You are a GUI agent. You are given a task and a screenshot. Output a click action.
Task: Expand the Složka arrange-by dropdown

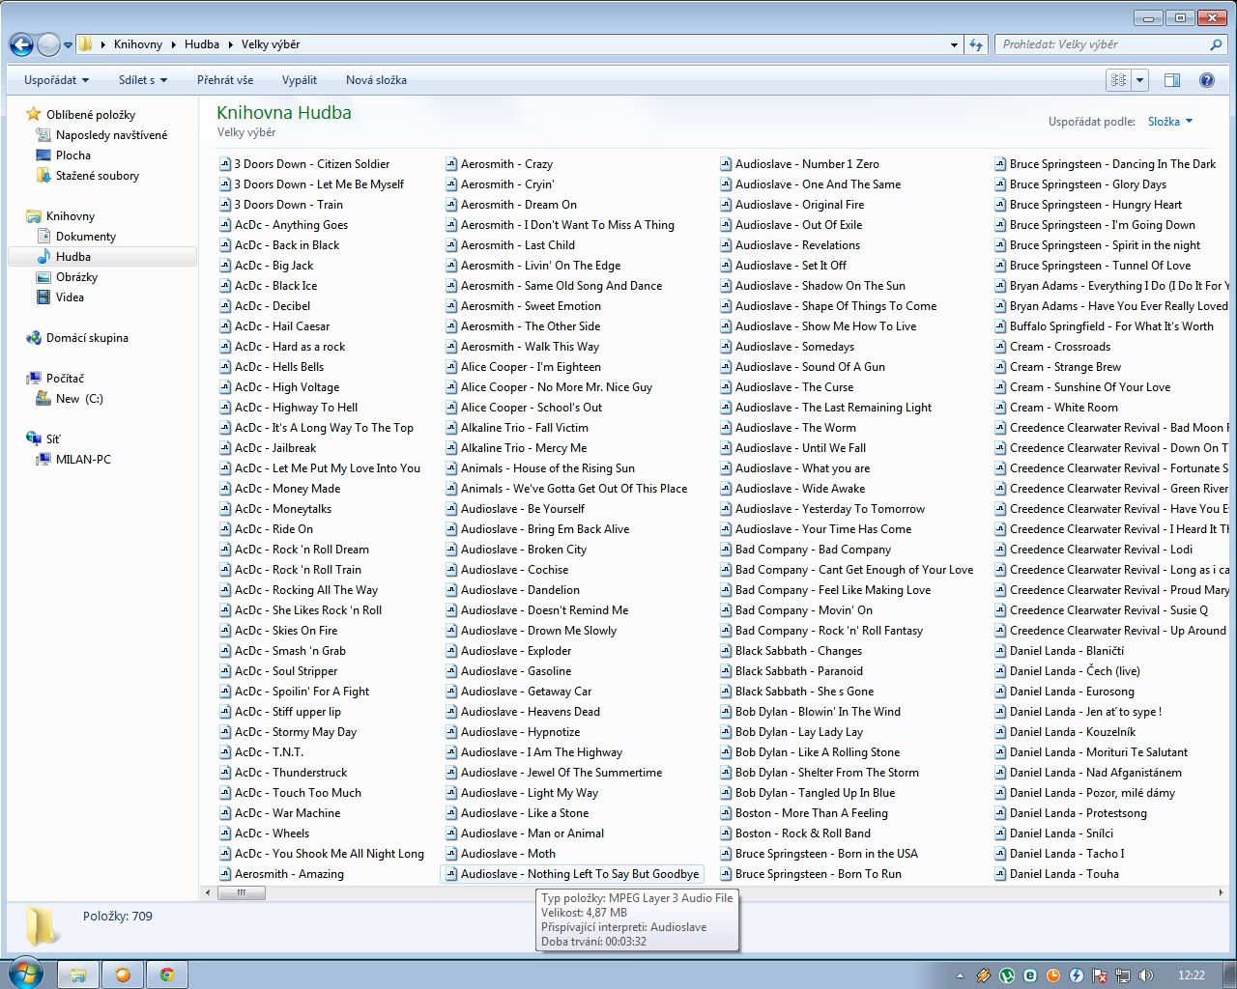coord(1170,122)
